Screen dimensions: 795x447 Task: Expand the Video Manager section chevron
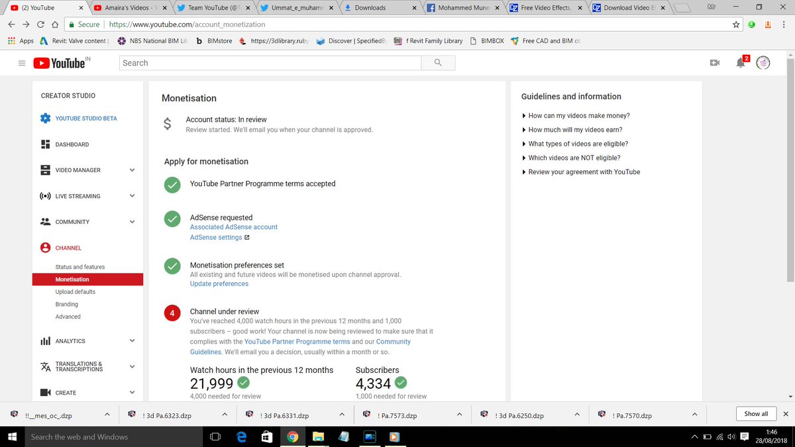coord(132,170)
